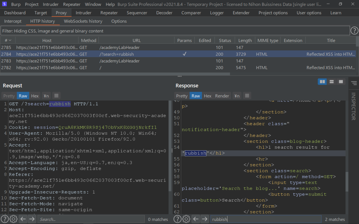Screen dimensions: 359x224
Task: Open the Project menu
Action: (32, 4)
